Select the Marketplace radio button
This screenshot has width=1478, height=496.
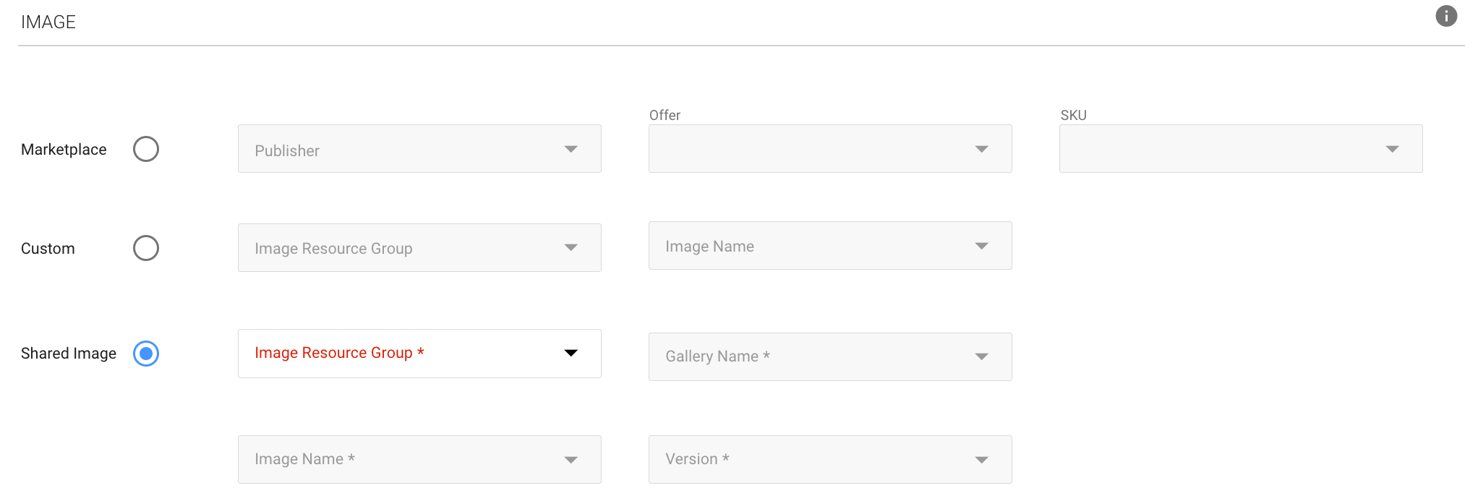pos(146,149)
